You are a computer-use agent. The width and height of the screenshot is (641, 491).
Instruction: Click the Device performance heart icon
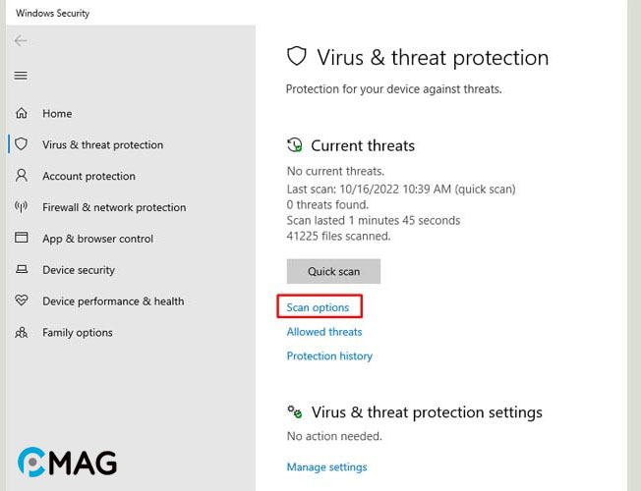(x=22, y=300)
